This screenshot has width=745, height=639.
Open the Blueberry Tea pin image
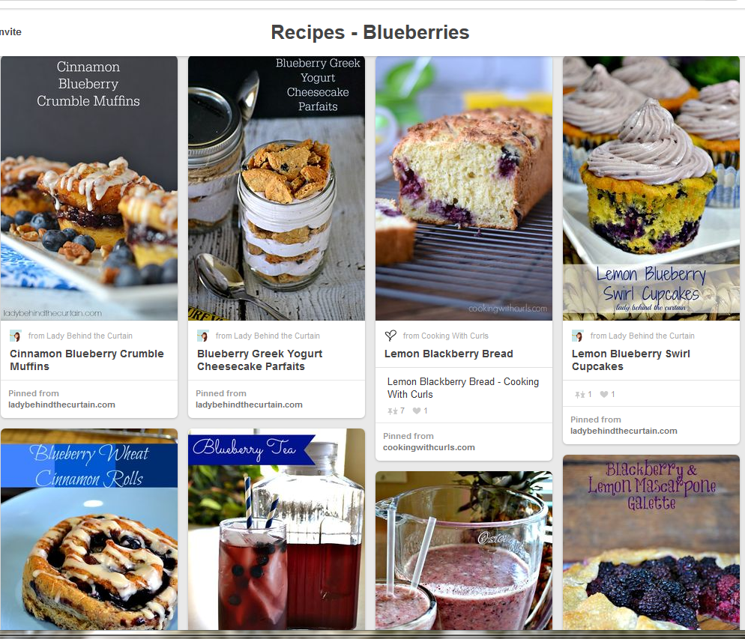277,530
